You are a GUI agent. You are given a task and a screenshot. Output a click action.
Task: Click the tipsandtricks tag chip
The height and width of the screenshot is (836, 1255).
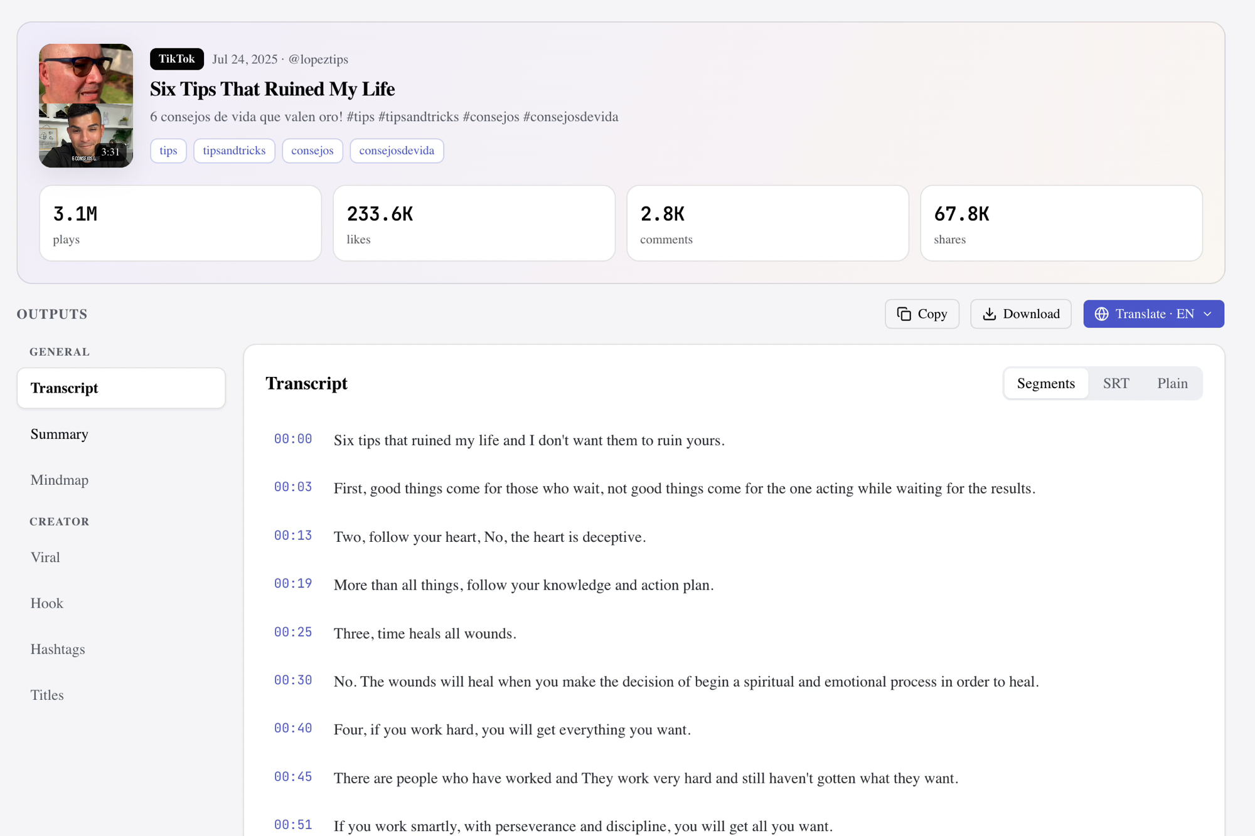[234, 151]
